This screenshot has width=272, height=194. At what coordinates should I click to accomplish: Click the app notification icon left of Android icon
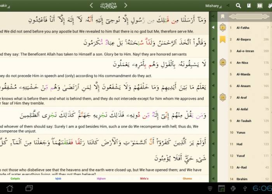(221, 188)
